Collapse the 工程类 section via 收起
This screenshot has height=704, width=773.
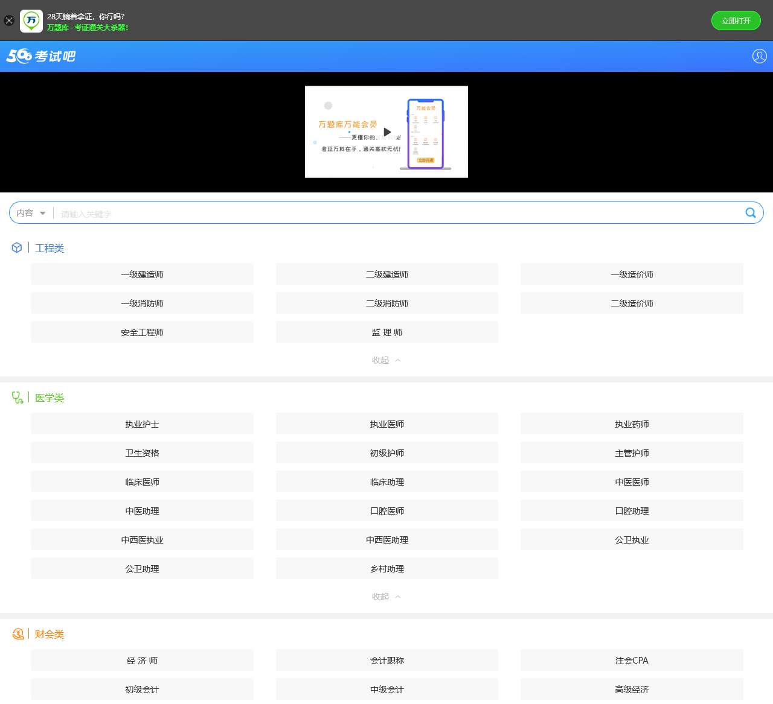pos(386,360)
